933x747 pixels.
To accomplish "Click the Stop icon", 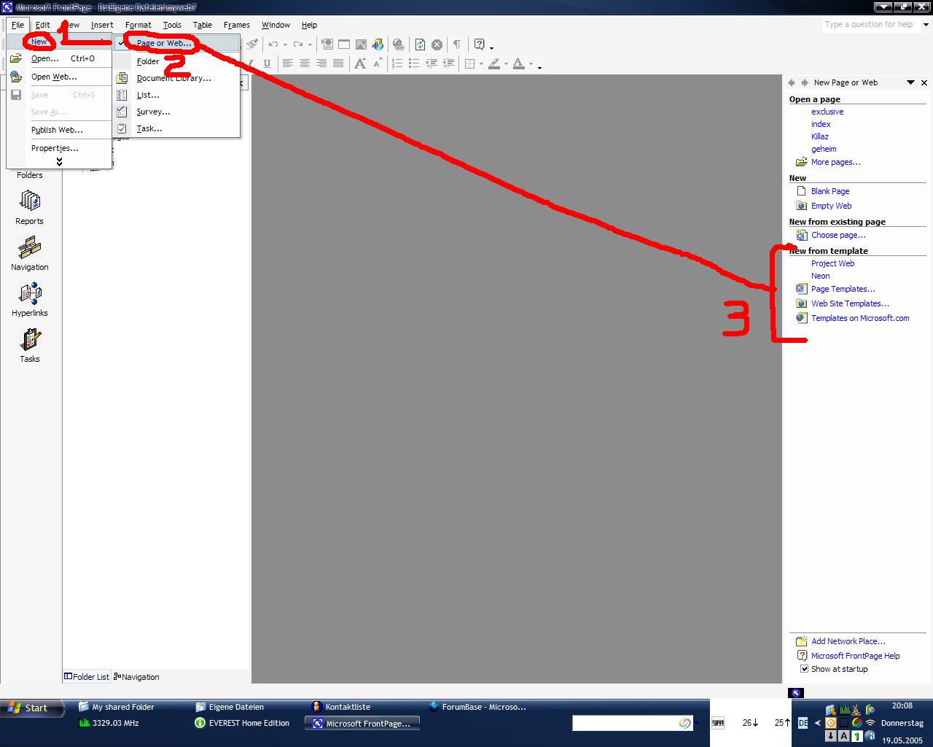I will pyautogui.click(x=437, y=44).
